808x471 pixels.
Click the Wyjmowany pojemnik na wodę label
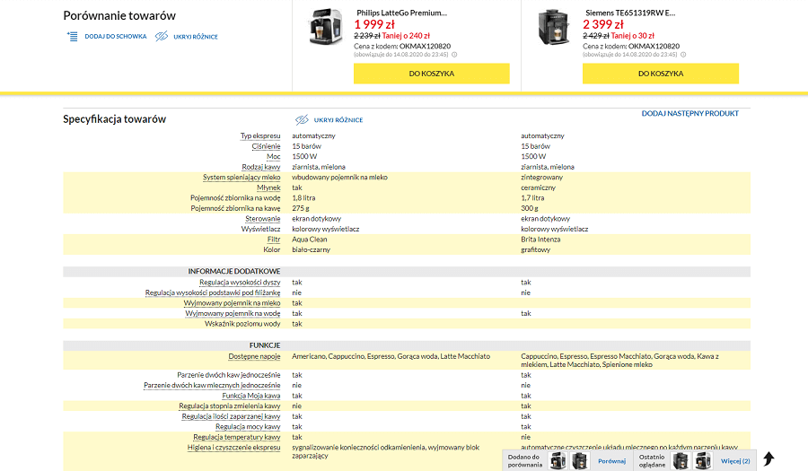233,313
